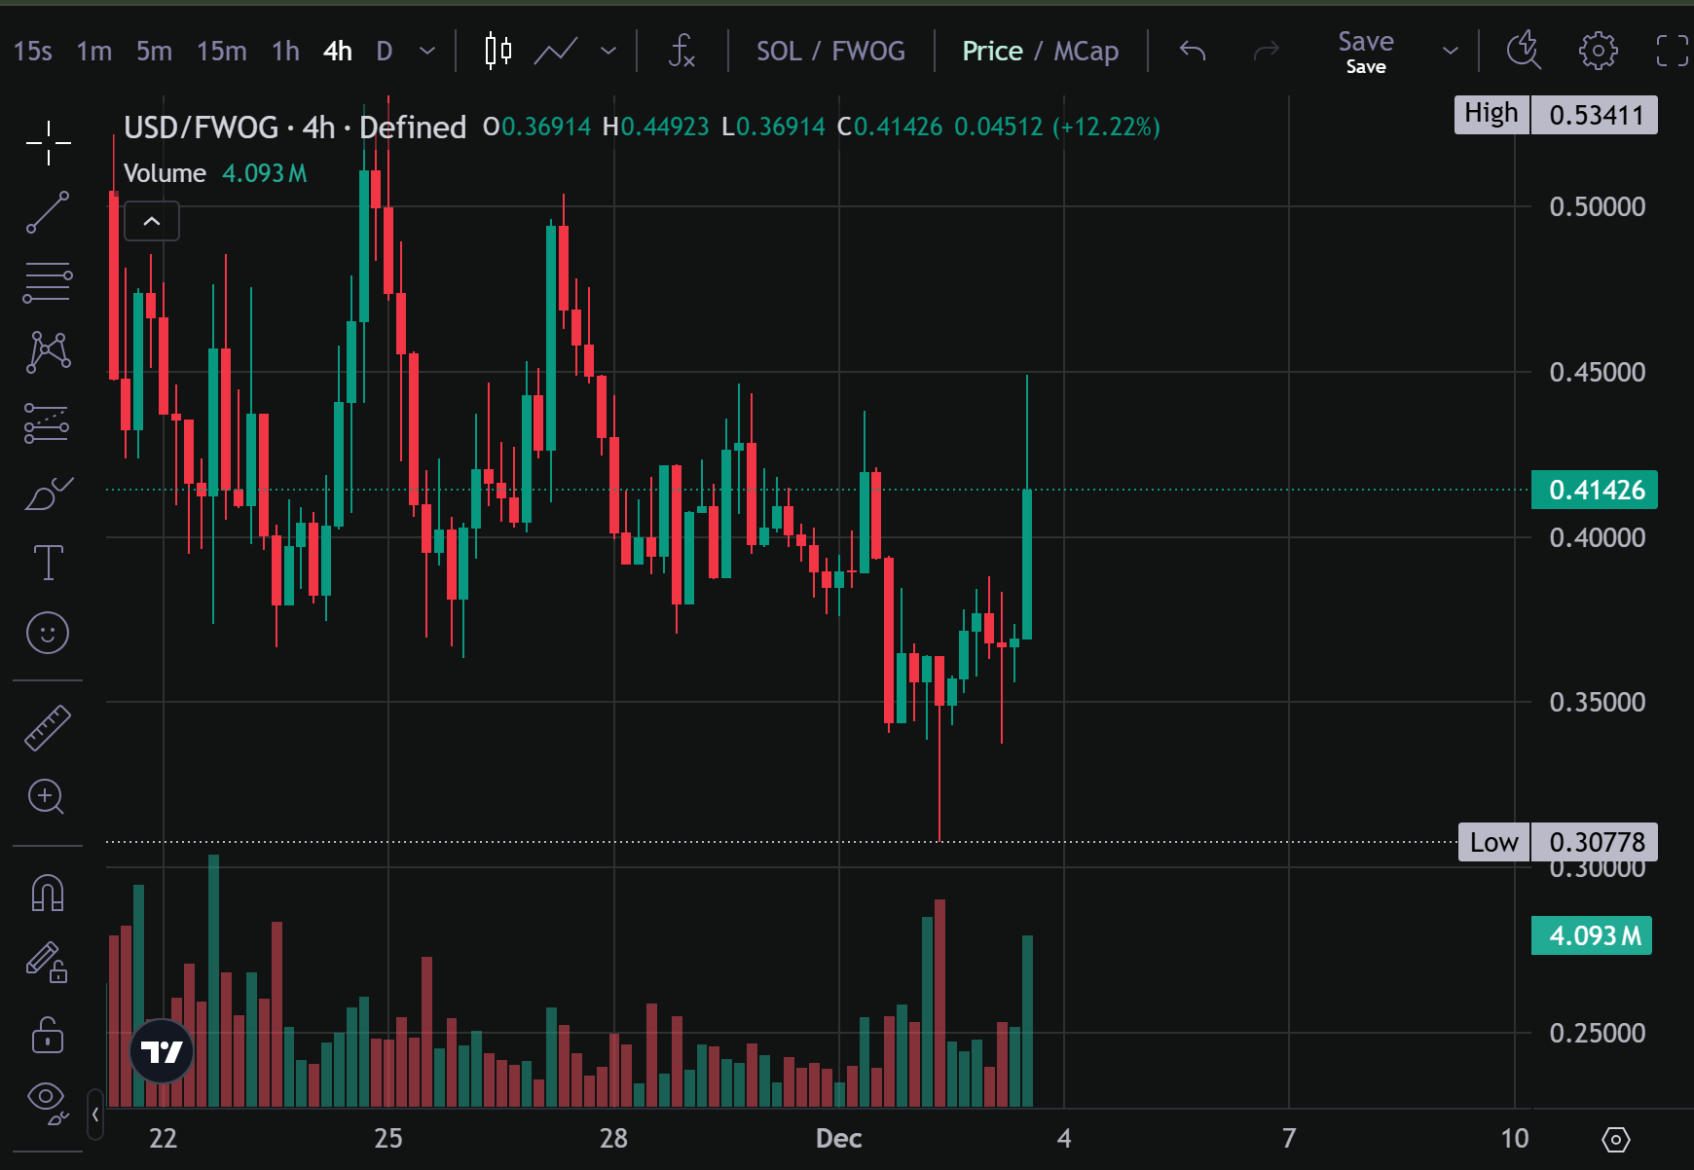Hide all drawings with eye icon
This screenshot has width=1694, height=1170.
coord(45,1098)
